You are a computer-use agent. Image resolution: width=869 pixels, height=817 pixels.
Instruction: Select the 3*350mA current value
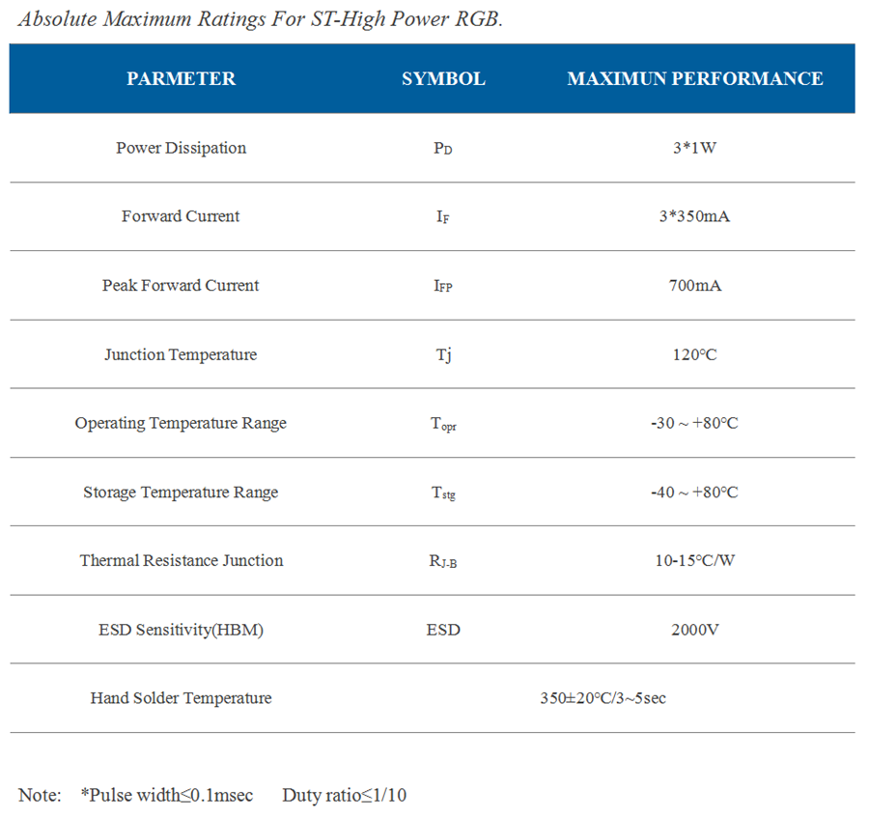point(695,216)
